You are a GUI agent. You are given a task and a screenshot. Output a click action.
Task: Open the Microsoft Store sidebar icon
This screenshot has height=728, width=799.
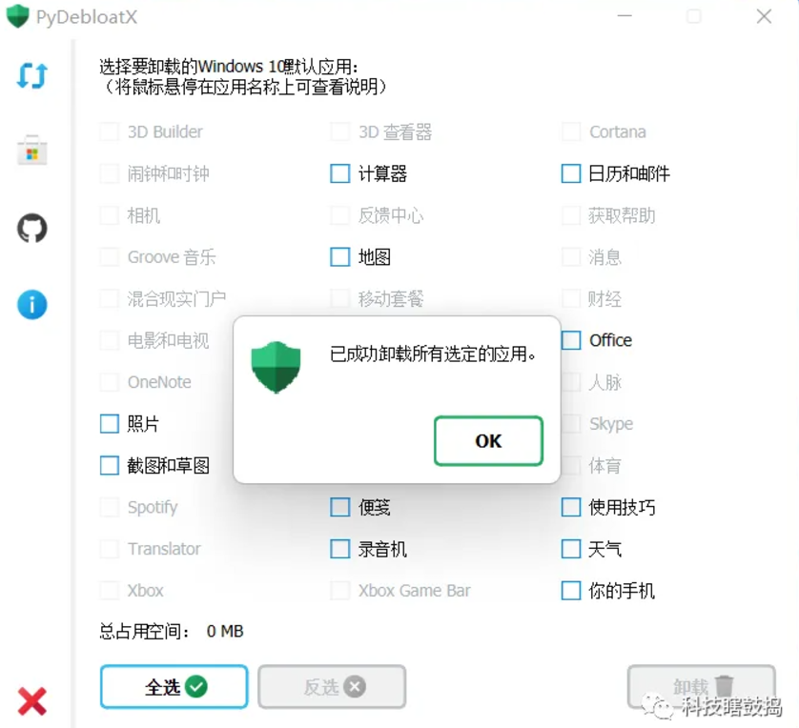(32, 151)
